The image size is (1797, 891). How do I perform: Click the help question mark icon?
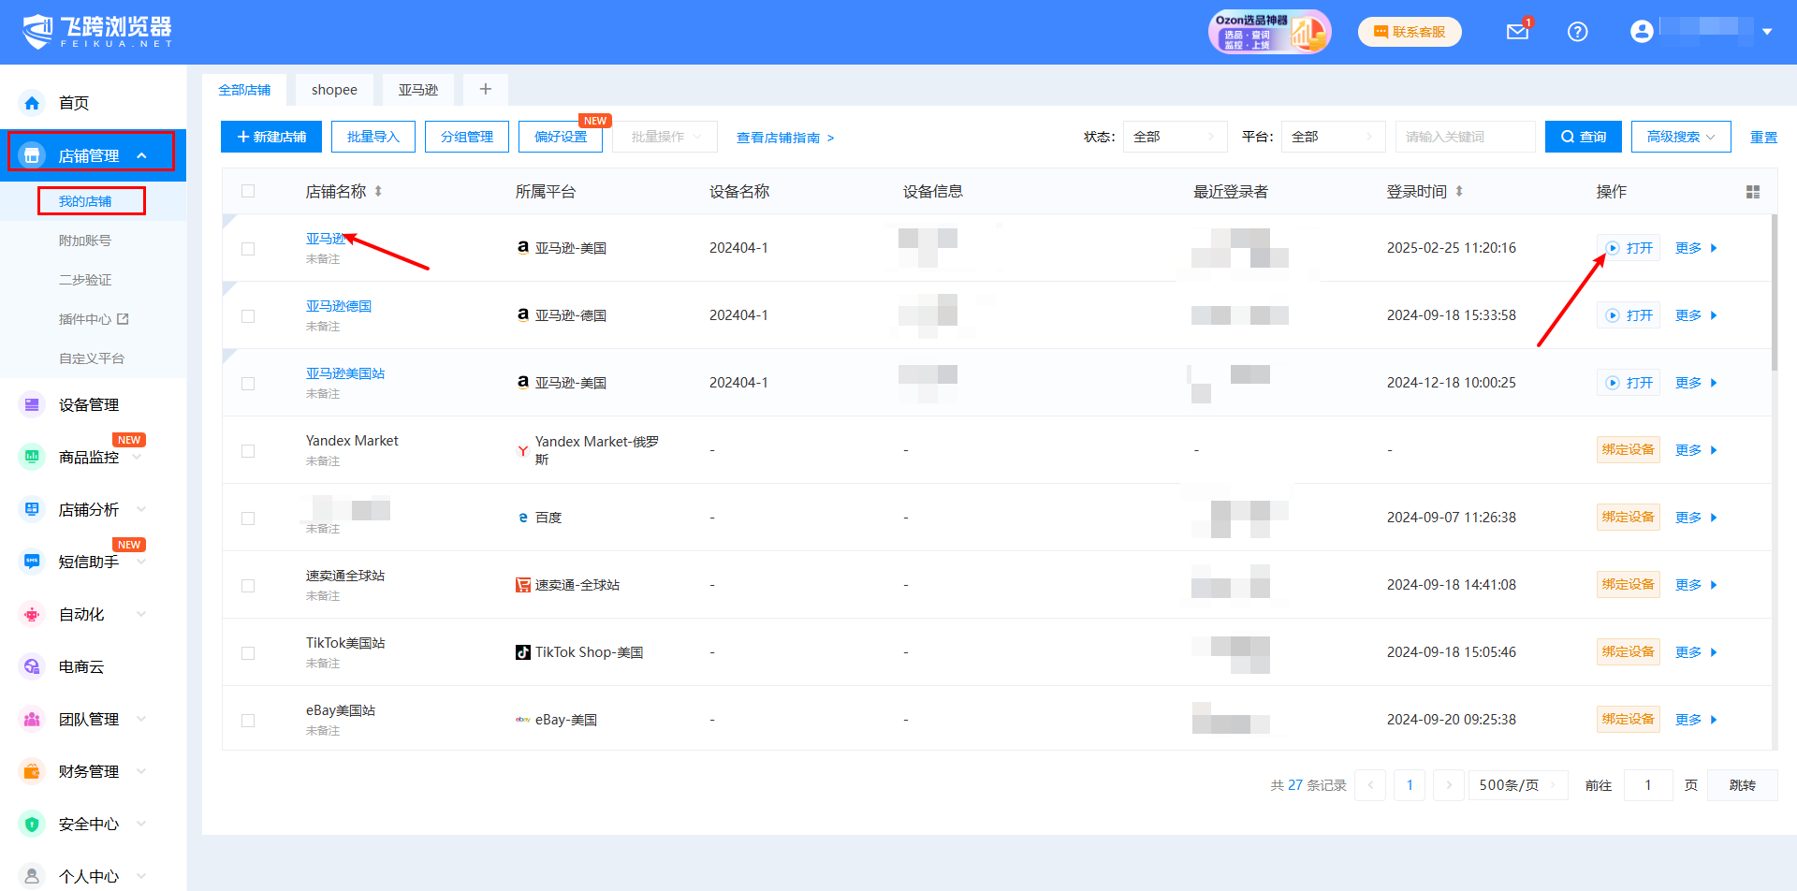(1577, 32)
